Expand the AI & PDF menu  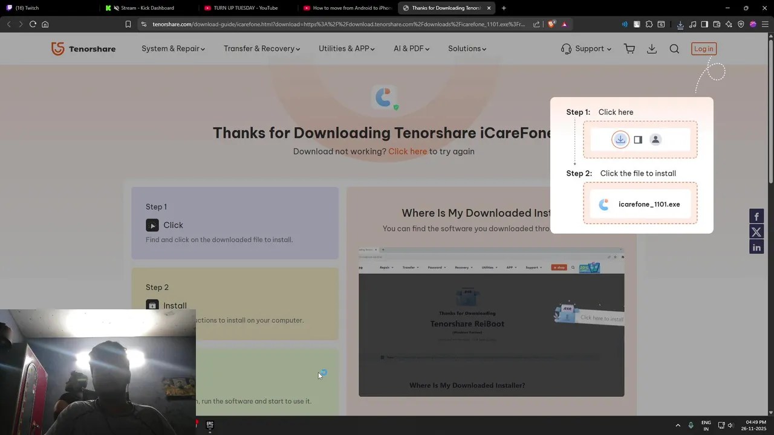(411, 49)
